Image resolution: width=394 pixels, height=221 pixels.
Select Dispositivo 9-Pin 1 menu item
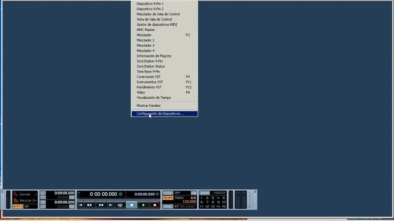[x=164, y=4]
